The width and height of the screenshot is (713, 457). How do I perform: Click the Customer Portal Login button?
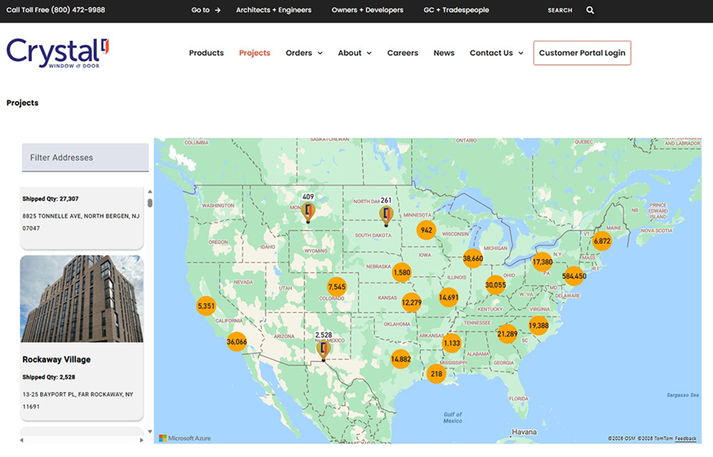click(x=582, y=53)
